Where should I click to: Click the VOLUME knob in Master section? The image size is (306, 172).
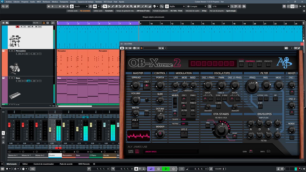(136, 100)
